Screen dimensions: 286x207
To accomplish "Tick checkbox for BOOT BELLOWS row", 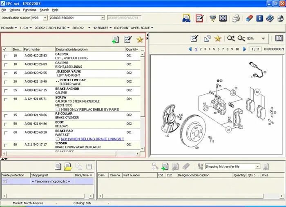I will [6, 124].
